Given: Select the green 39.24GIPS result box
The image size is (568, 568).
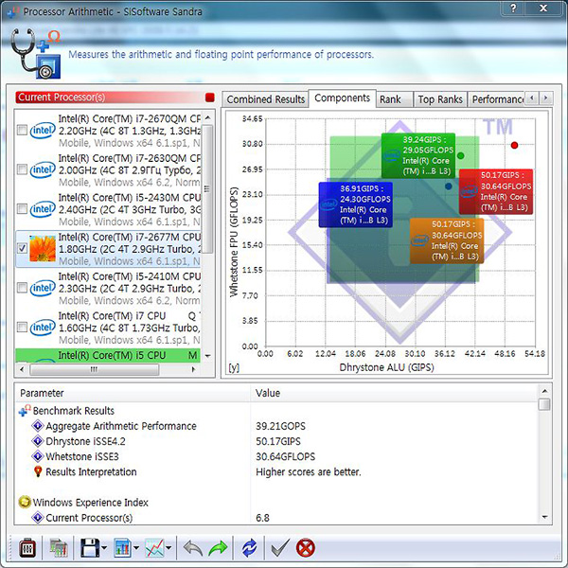Looking at the screenshot, I should point(418,155).
